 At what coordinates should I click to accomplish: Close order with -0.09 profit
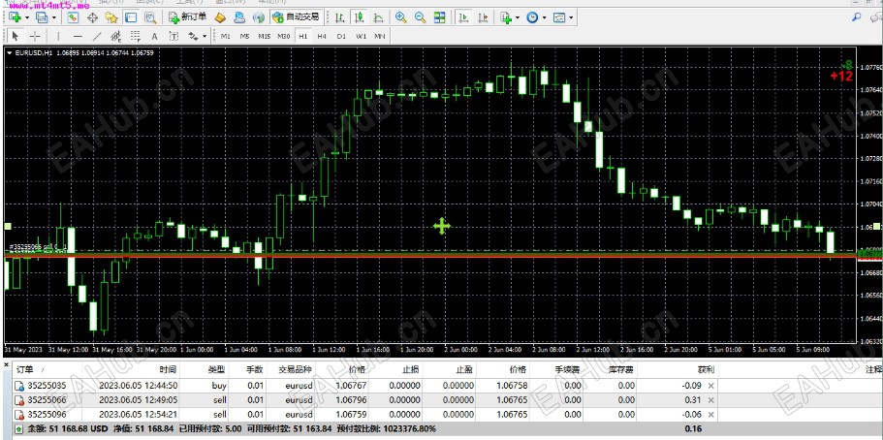[710, 386]
